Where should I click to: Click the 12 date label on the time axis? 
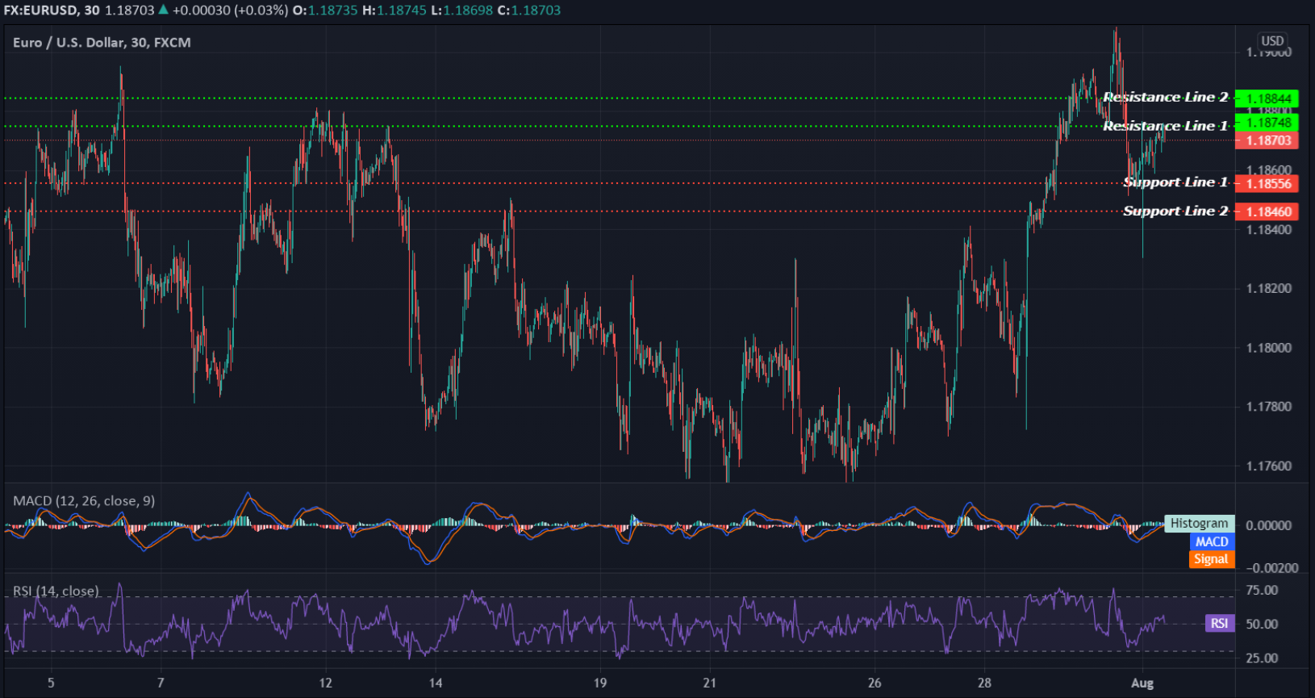coord(325,683)
